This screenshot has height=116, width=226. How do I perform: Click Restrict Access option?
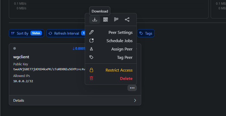coord(111,70)
